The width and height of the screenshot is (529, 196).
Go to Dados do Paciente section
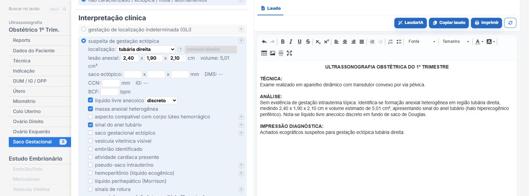click(40, 51)
